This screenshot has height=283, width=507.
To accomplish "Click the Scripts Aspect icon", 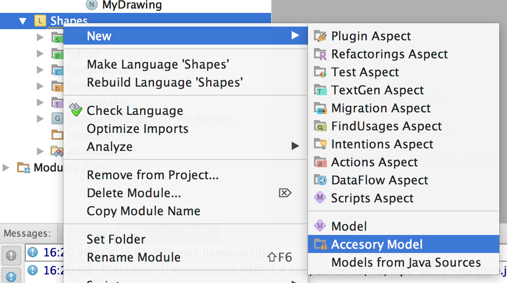I will click(320, 199).
